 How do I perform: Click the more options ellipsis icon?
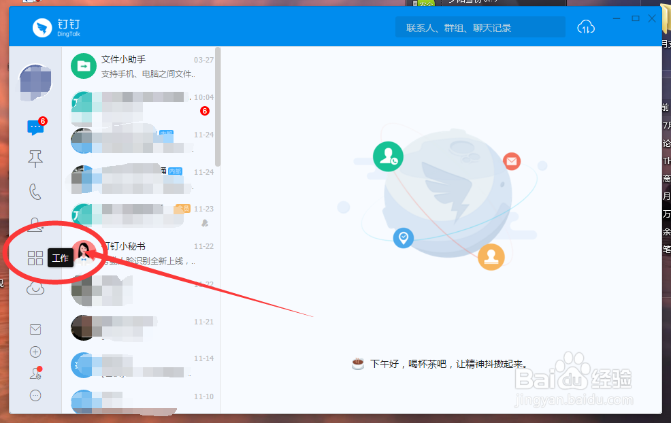tap(35, 395)
